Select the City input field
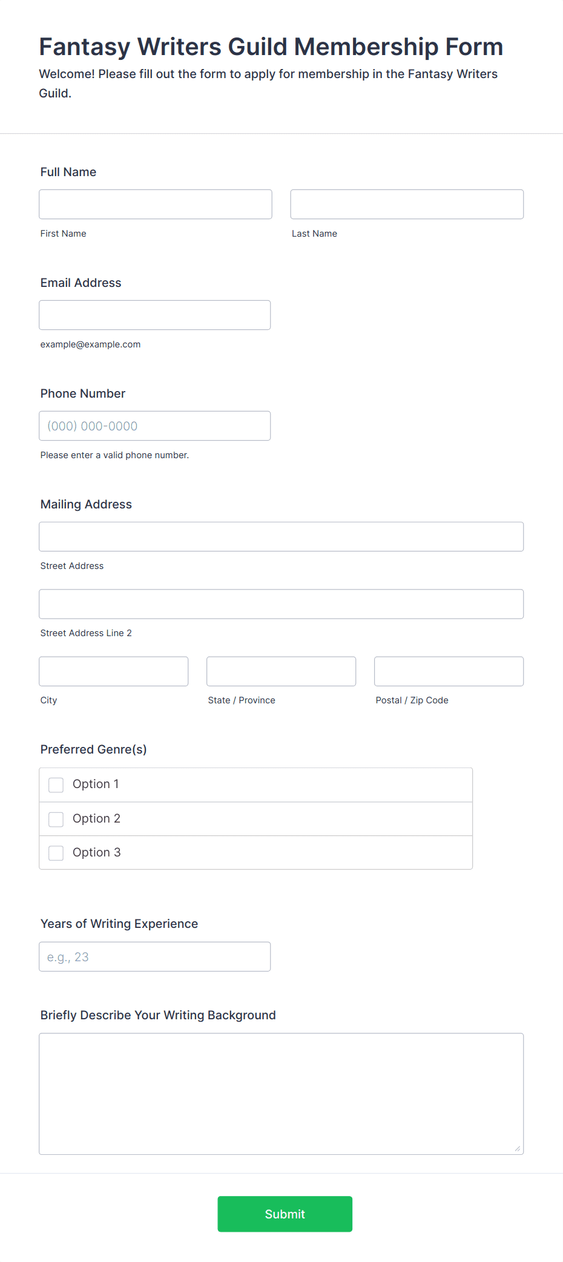This screenshot has width=563, height=1262. [x=114, y=671]
